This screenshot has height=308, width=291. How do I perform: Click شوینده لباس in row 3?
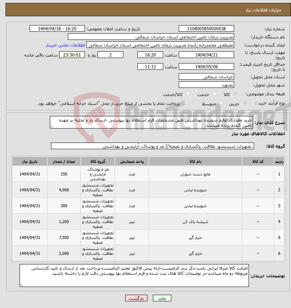[195, 206]
